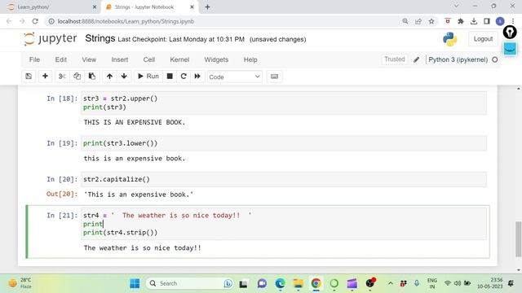
Task: Close the Strings - Jupyter Notebook tab
Action: click(x=192, y=7)
